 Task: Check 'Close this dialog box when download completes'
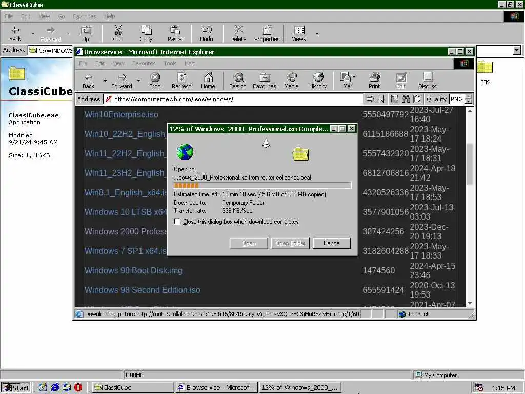click(x=177, y=222)
